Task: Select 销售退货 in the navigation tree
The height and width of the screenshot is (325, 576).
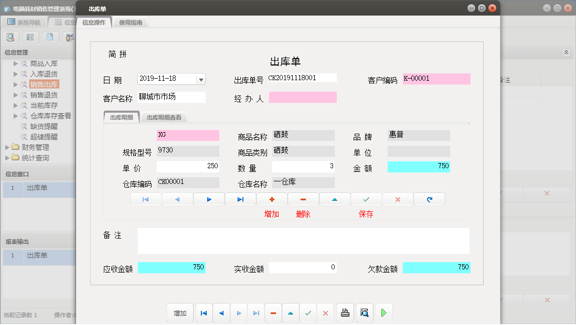Action: click(x=44, y=95)
